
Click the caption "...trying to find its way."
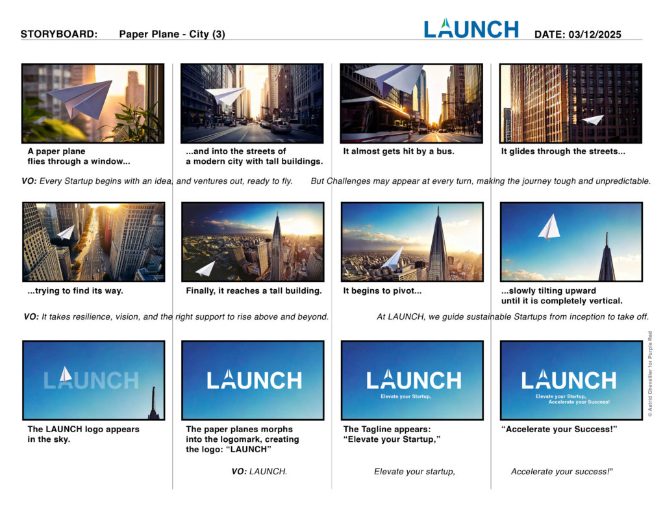(75, 290)
